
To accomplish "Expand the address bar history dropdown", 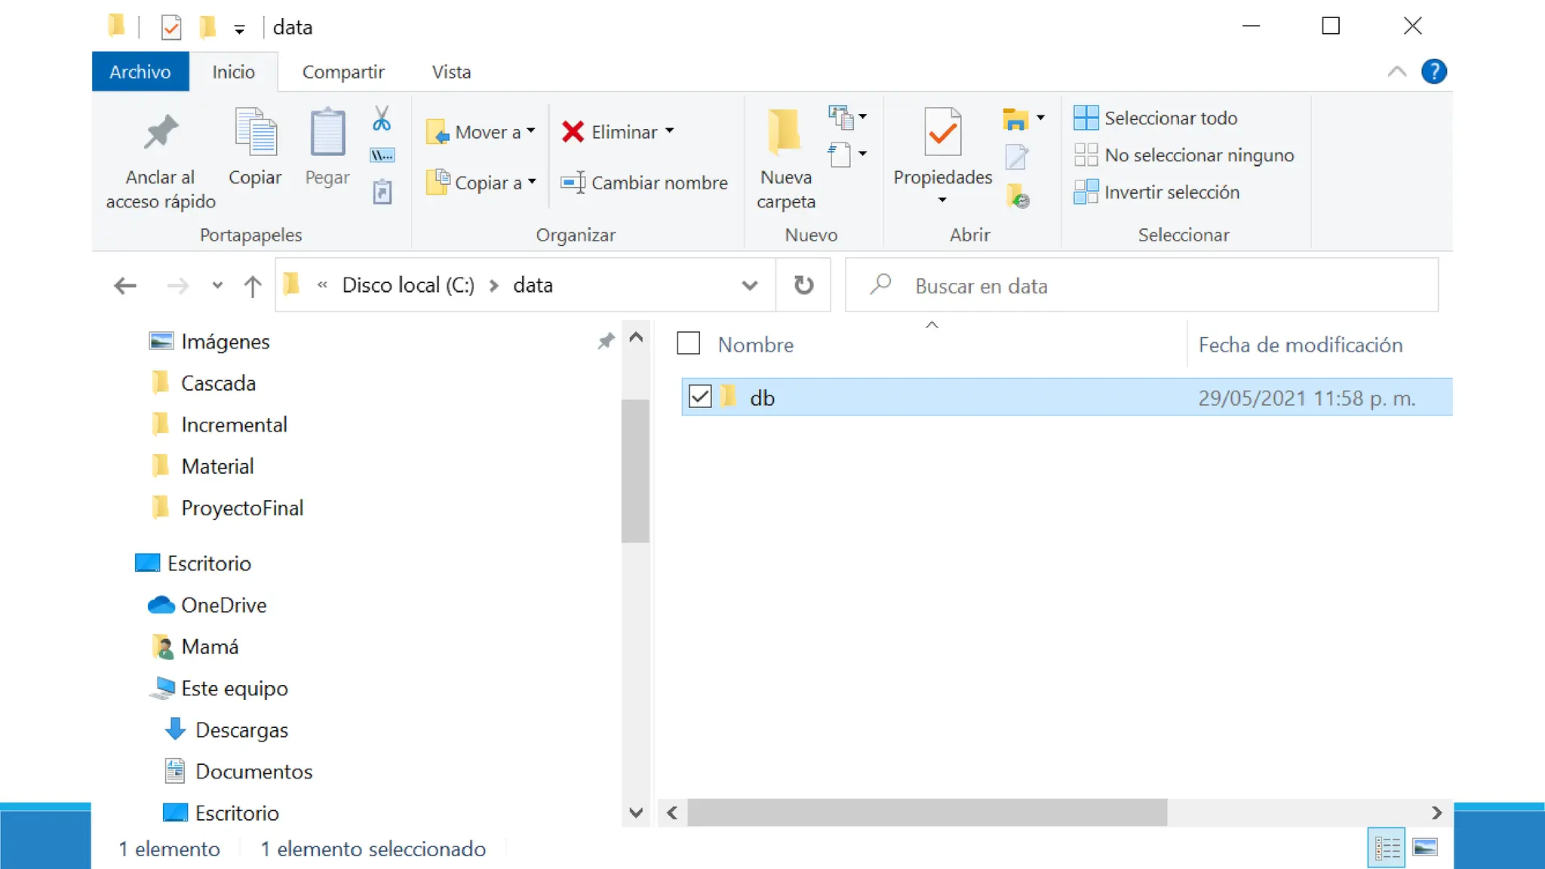I will [749, 285].
